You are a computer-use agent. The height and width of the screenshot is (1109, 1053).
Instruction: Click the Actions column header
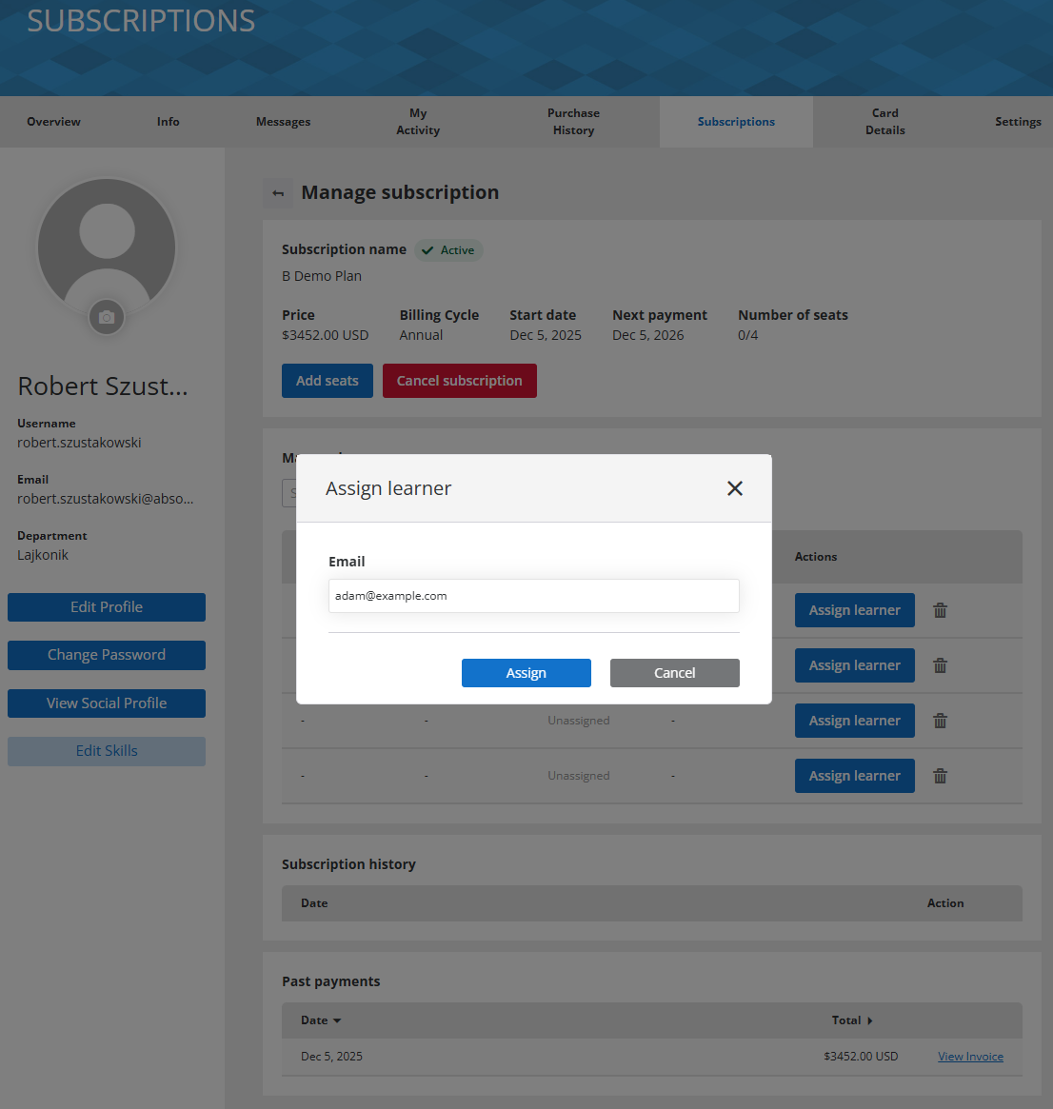815,557
